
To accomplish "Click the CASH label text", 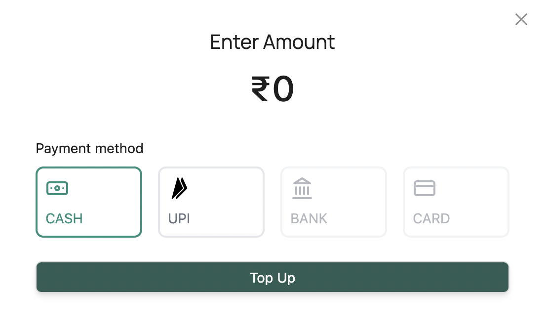I will [64, 218].
